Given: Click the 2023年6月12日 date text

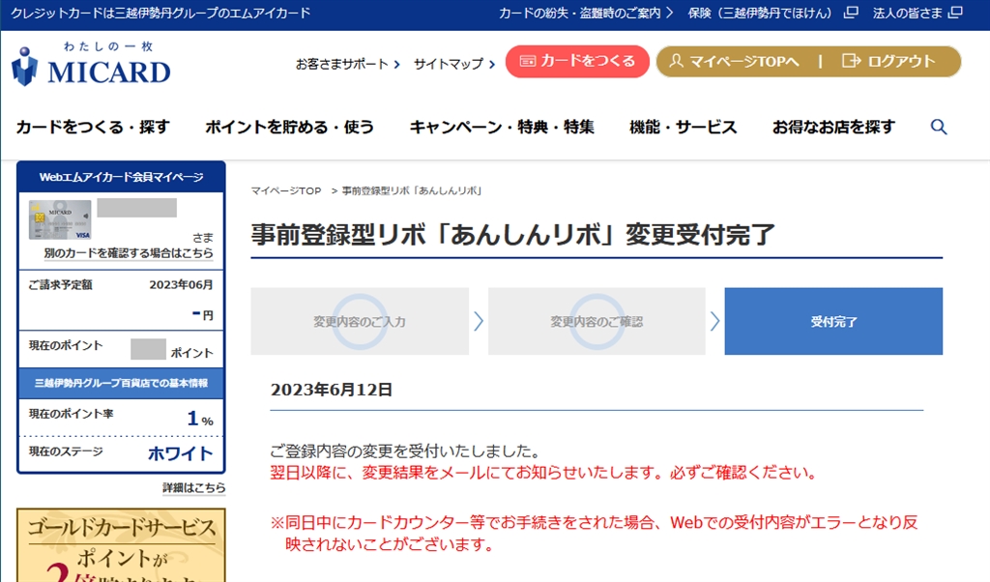Looking at the screenshot, I should 332,390.
